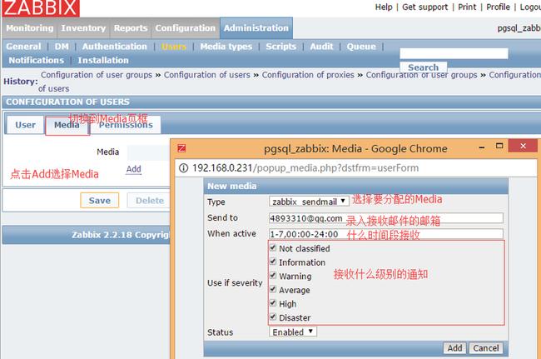
Task: Open the Configuration main menu
Action: click(186, 28)
